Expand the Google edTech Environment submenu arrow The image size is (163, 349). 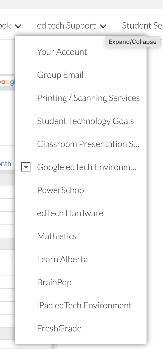pyautogui.click(x=26, y=167)
